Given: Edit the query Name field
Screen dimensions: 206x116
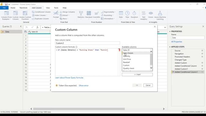Looking at the screenshot, I should (x=188, y=38).
